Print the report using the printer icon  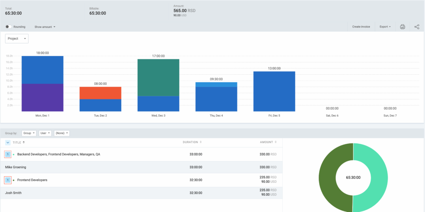(402, 27)
